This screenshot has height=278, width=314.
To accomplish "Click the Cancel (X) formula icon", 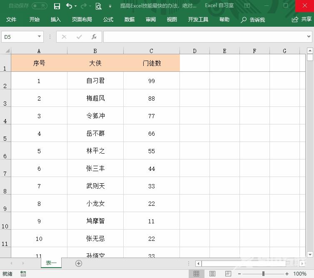I will [64, 37].
